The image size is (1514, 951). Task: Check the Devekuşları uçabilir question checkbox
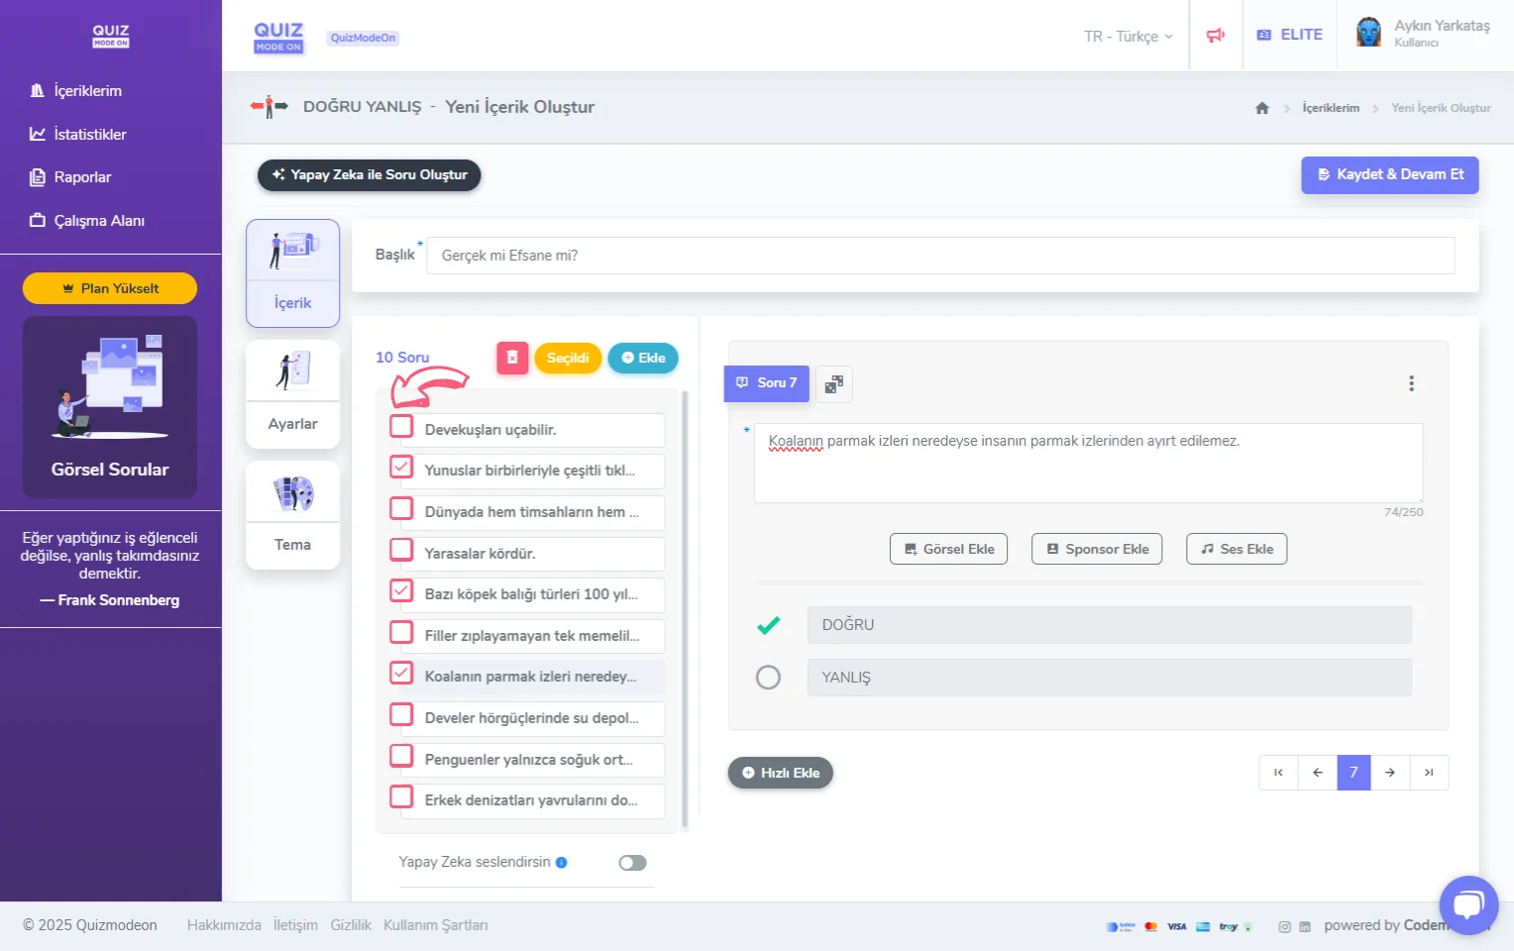401,427
